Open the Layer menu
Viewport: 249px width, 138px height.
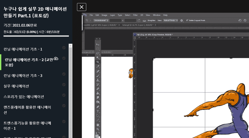(112, 15)
